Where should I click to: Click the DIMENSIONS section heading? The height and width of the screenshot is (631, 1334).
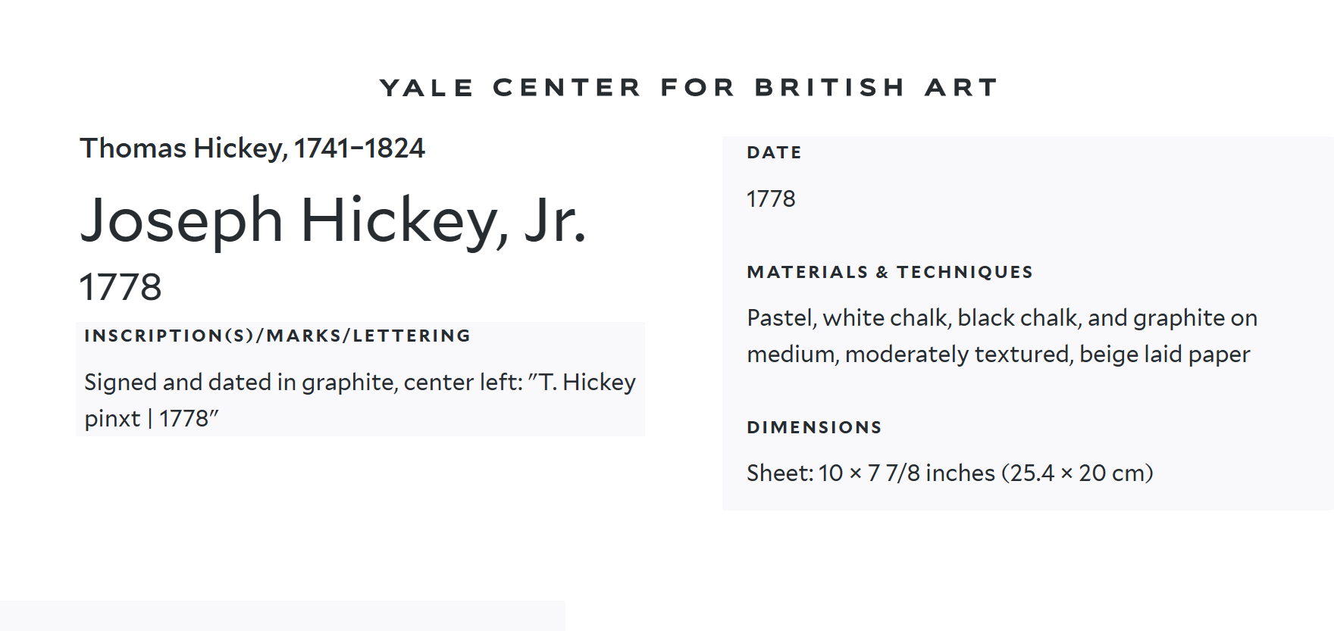[x=814, y=427]
